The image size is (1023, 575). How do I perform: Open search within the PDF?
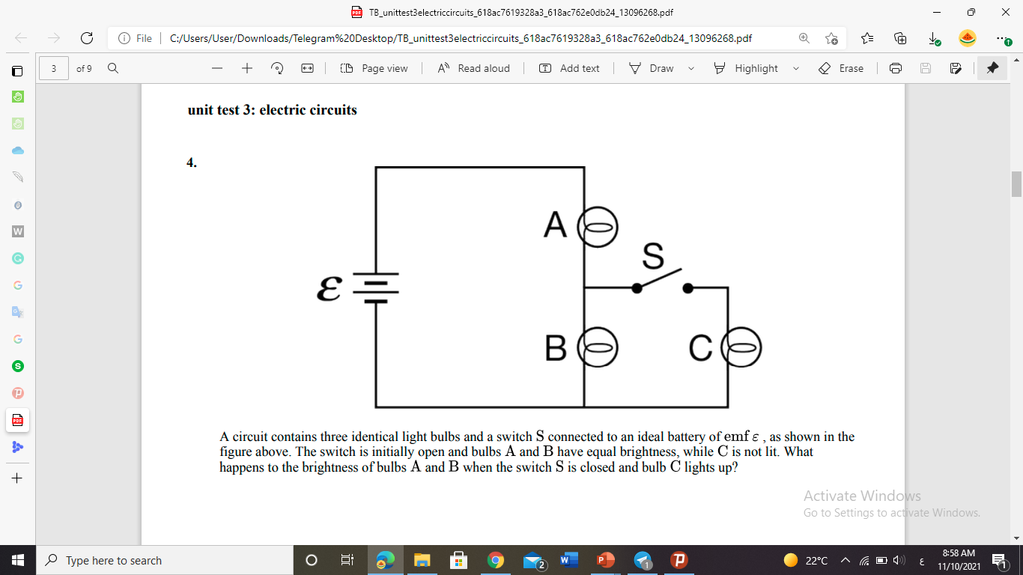tap(112, 68)
